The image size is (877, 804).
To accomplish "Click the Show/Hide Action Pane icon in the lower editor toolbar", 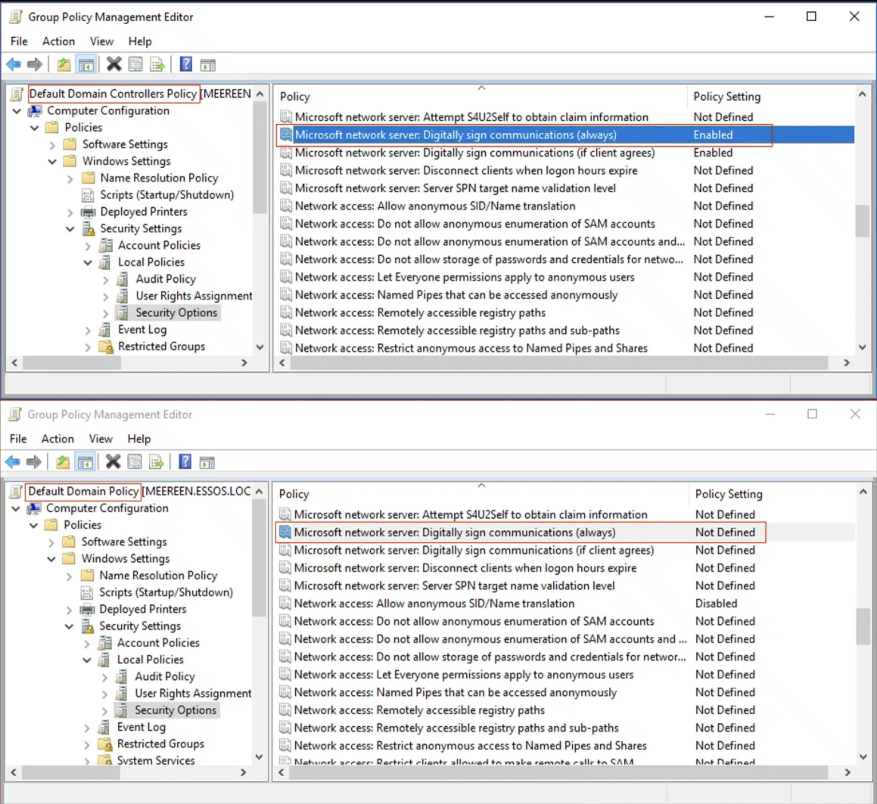I will (207, 462).
